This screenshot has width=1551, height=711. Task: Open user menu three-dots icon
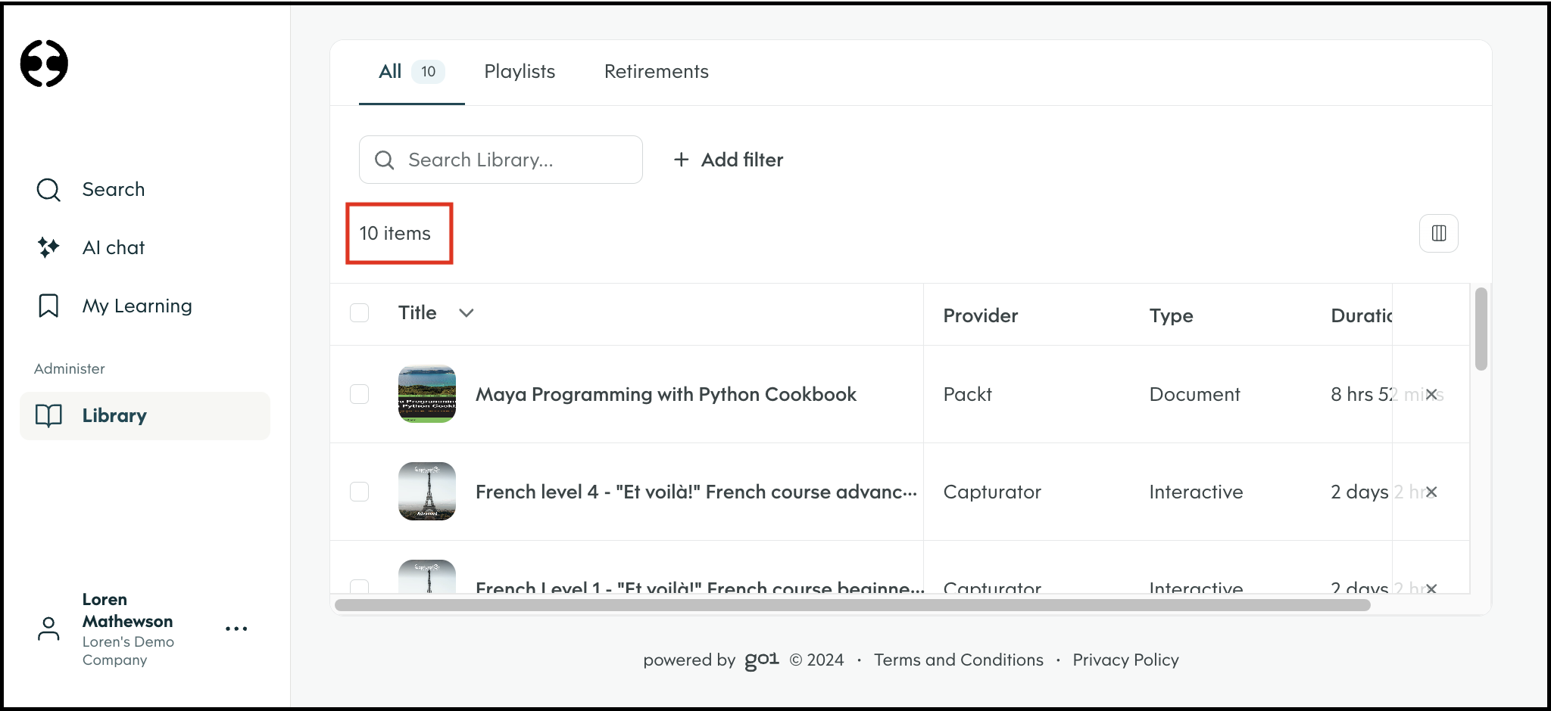pyautogui.click(x=236, y=629)
